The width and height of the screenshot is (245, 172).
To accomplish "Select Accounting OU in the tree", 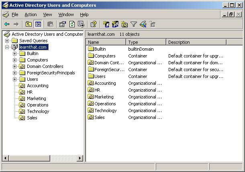I will point(38,86).
